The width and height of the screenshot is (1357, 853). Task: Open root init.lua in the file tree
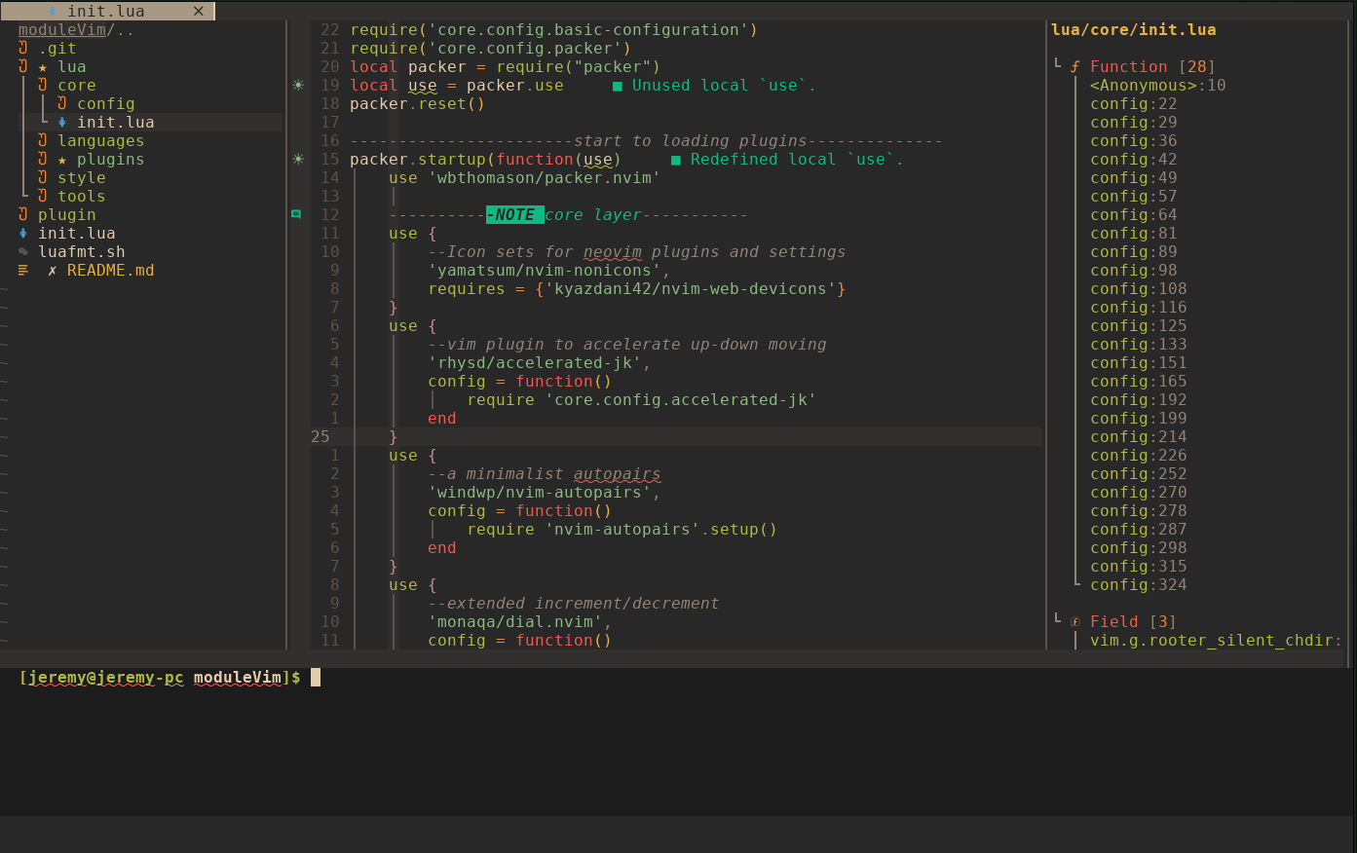77,234
